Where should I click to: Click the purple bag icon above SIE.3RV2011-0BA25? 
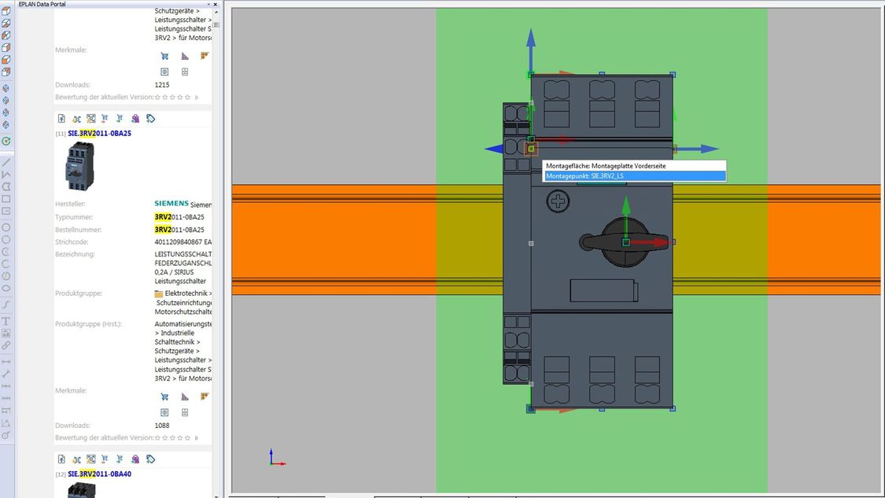[135, 119]
